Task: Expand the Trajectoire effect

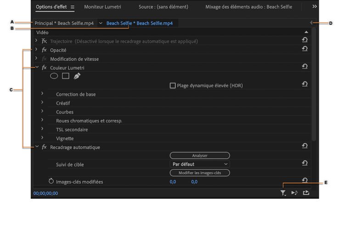Action: (36, 41)
